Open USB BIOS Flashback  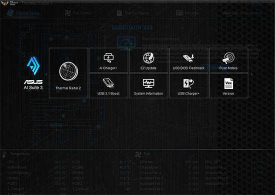(188, 60)
